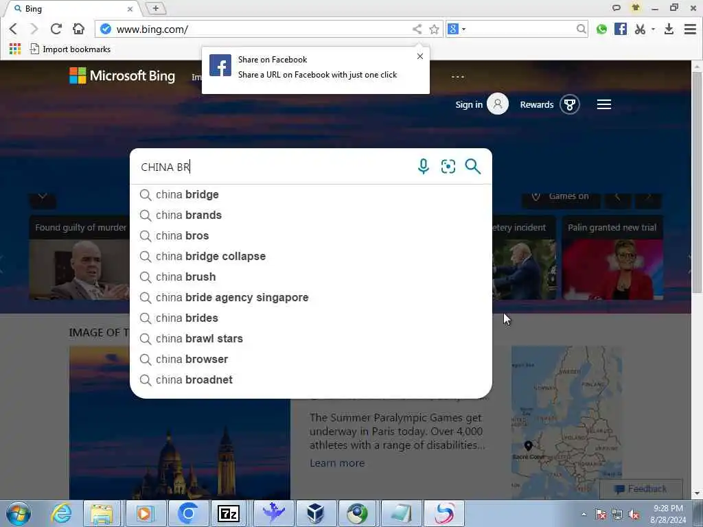
Task: Choose suggestion "china brides"
Action: [x=311, y=318]
